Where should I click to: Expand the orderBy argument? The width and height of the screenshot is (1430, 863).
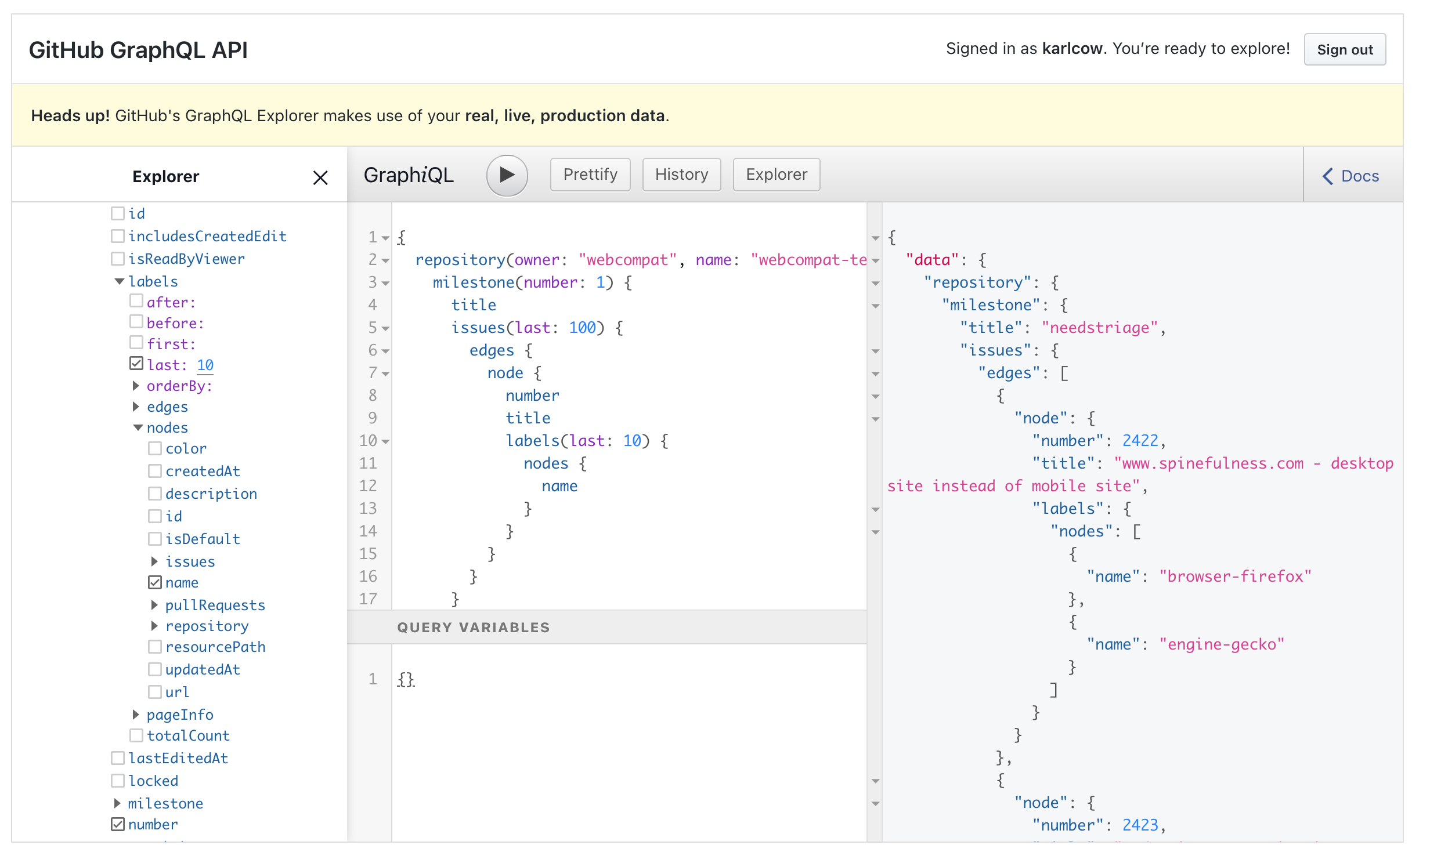point(136,385)
